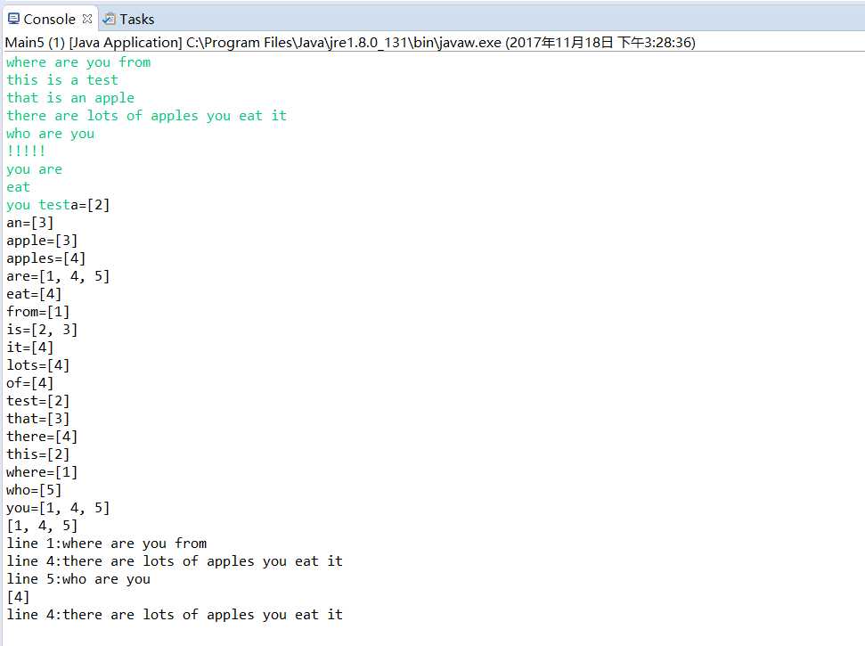Click 'line 5:who are you' result
Screen dimensions: 865x646
tap(78, 578)
